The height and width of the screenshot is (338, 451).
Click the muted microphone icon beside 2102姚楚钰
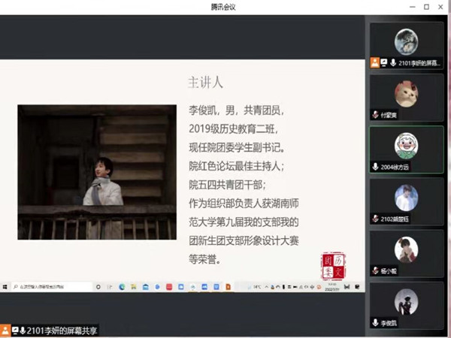(x=375, y=219)
